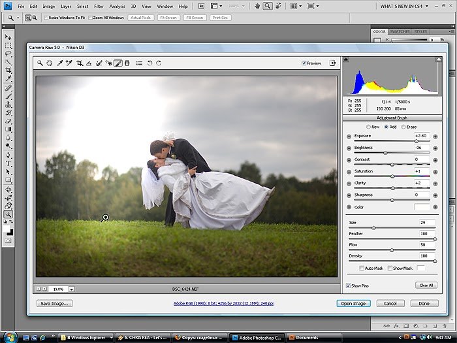Image resolution: width=457 pixels, height=343 pixels.
Task: Toggle full screen mode icon beside Preview
Action: click(x=332, y=63)
